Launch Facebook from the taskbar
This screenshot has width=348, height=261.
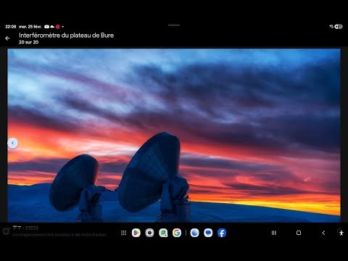(x=222, y=233)
